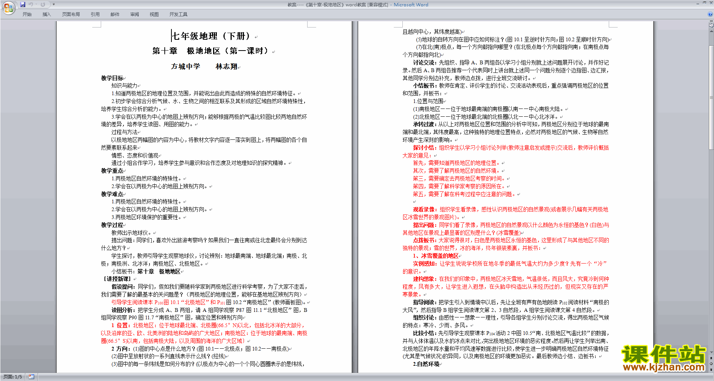714x381 pixels.
Task: Click the 教学目标 heading
Action: pos(112,78)
